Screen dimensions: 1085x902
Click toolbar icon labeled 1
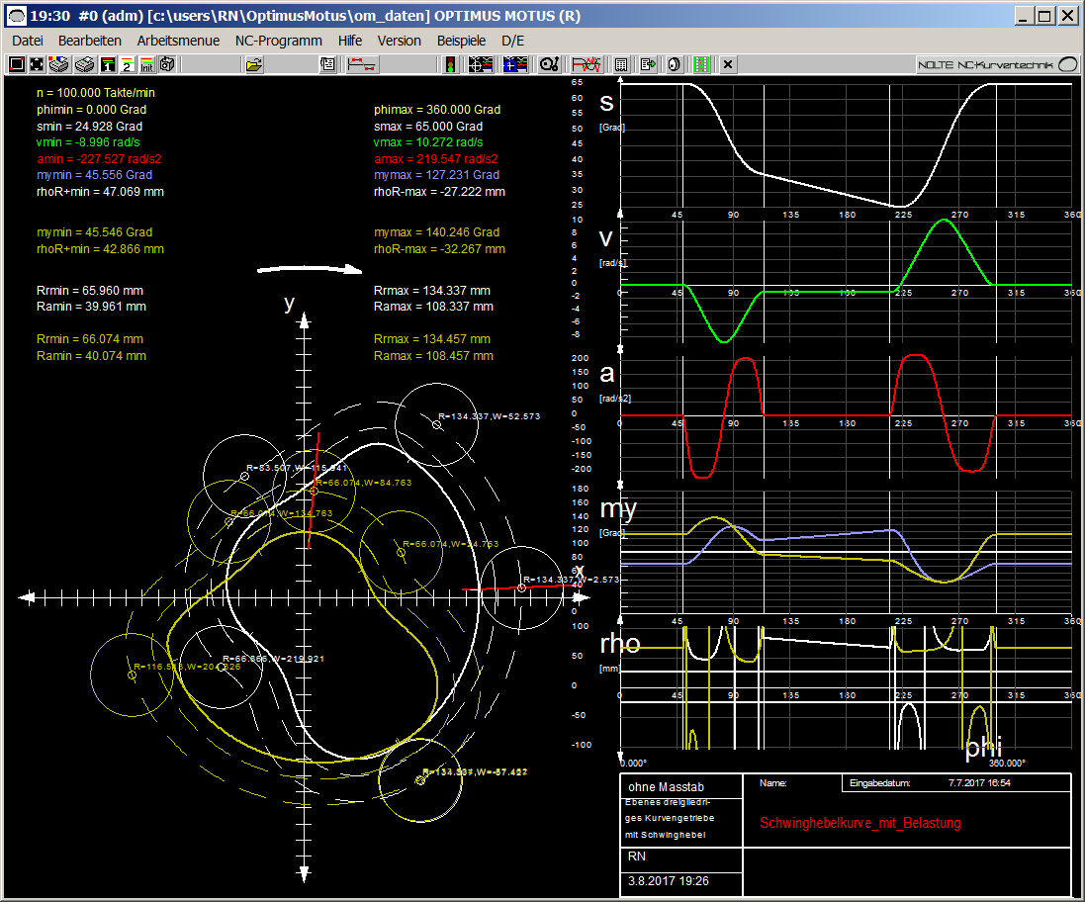point(107,64)
